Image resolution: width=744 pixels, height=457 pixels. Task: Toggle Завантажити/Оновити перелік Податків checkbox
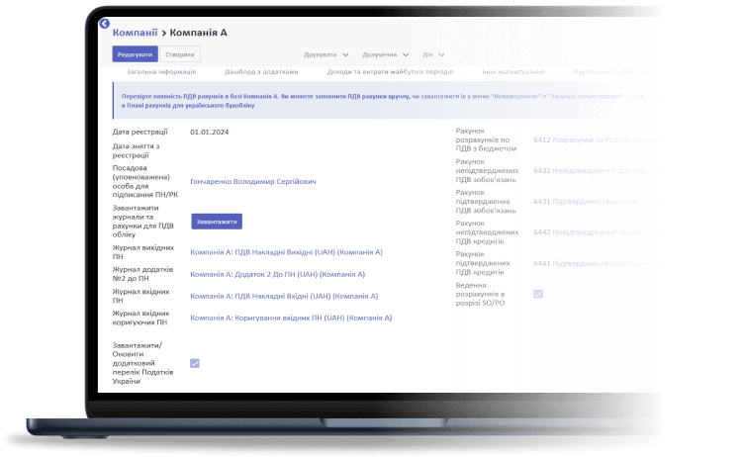click(x=195, y=363)
